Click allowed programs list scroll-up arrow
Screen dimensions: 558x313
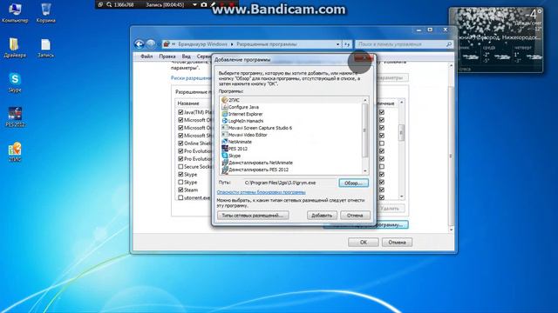point(401,103)
